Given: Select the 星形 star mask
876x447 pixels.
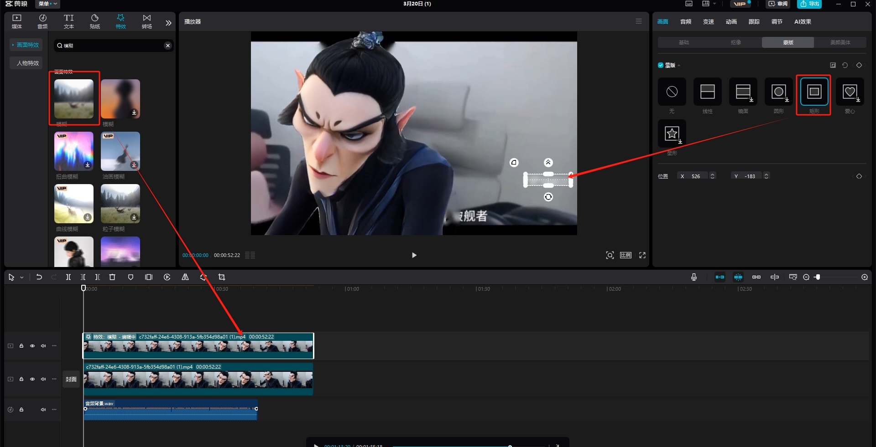Looking at the screenshot, I should click(672, 134).
